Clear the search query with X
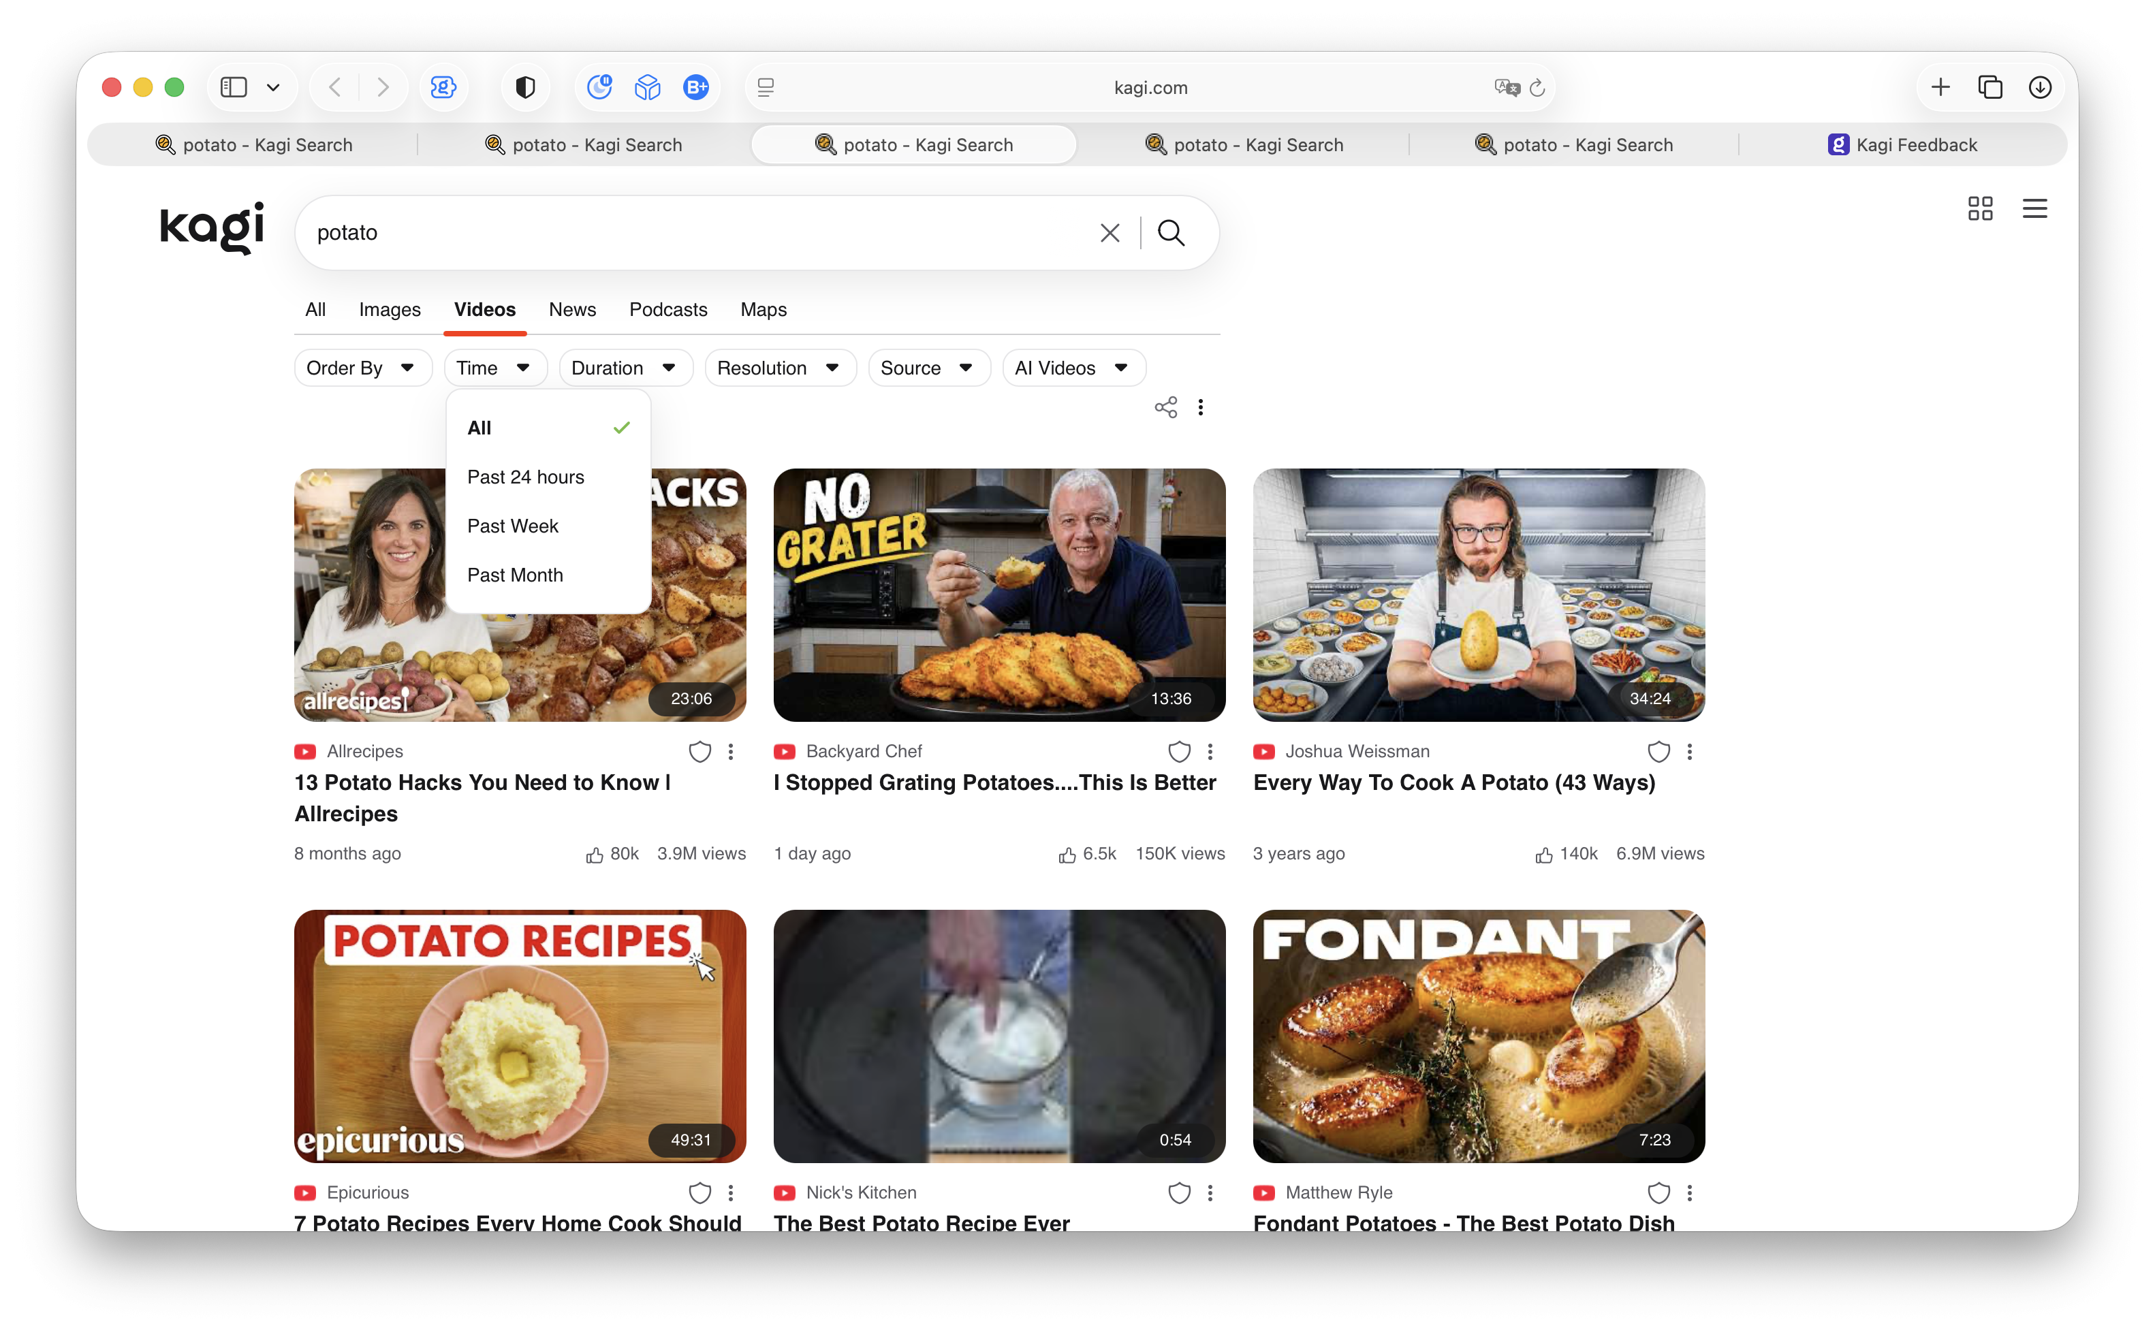This screenshot has width=2155, height=1332. [x=1110, y=233]
